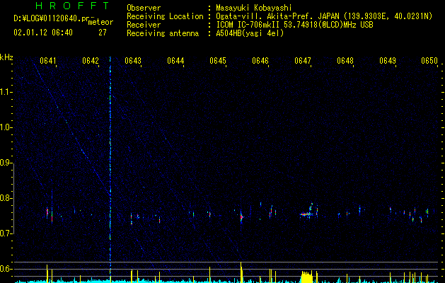Click the meteor count value 27
Image resolution: width=445 pixels, height=283 pixels.
103,33
